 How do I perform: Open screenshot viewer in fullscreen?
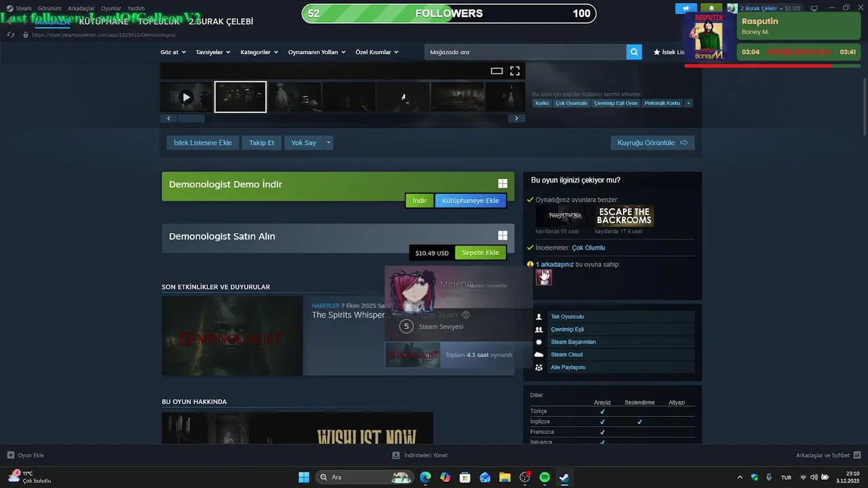(515, 70)
